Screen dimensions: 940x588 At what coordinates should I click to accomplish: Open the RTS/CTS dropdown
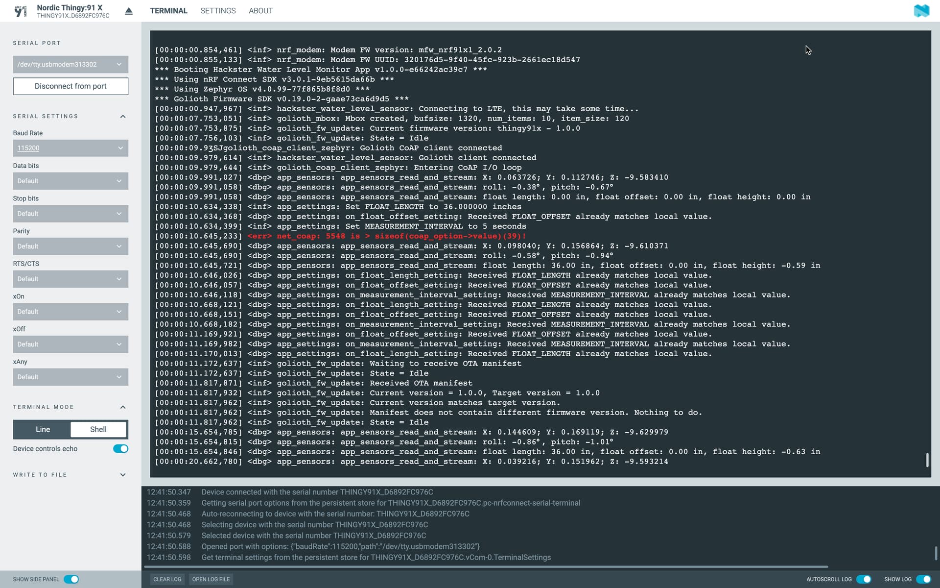point(70,279)
